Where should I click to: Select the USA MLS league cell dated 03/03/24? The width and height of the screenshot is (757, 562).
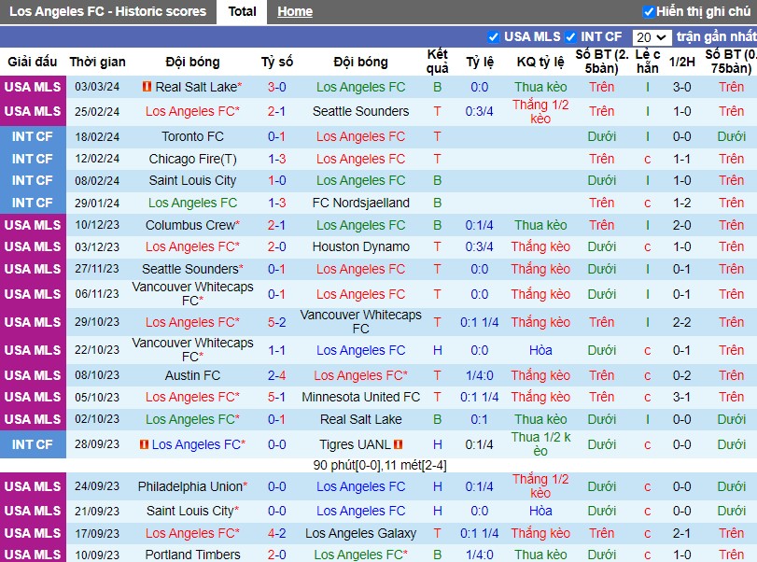[33, 87]
